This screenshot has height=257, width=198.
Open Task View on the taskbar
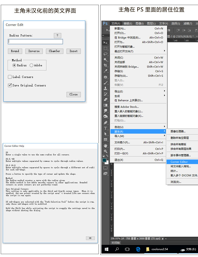coord(127,249)
